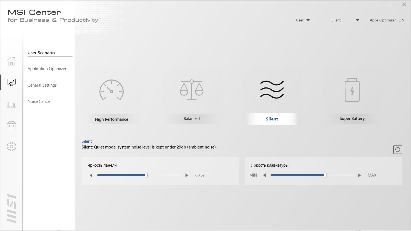Open the General Settings tab
The height and width of the screenshot is (231, 411).
coord(42,85)
